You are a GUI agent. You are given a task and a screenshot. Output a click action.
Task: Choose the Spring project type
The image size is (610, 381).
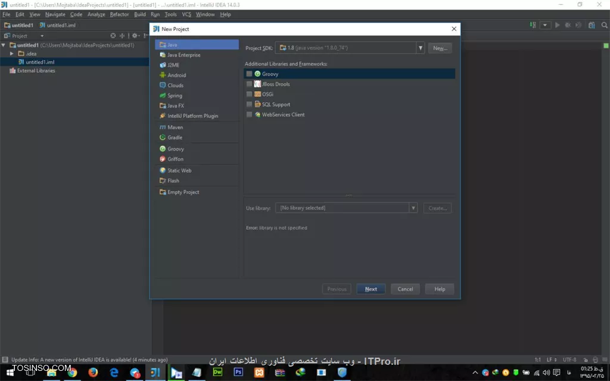[197, 95]
